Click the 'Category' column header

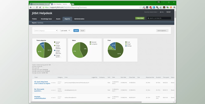(60, 77)
